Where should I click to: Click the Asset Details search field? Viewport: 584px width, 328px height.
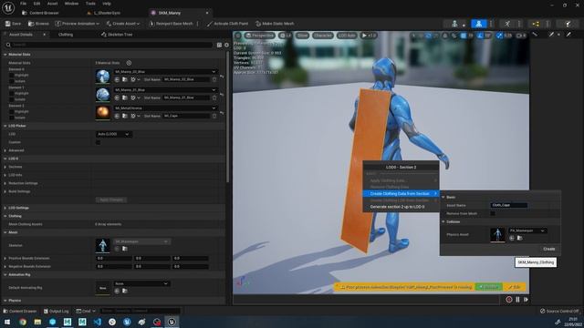click(x=109, y=45)
